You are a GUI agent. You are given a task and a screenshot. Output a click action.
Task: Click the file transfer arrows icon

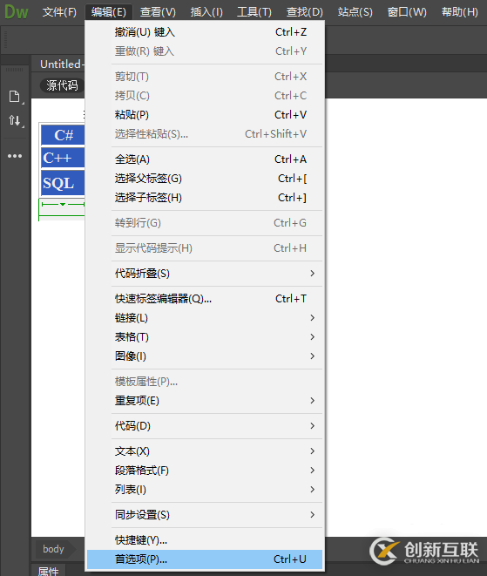pos(14,120)
